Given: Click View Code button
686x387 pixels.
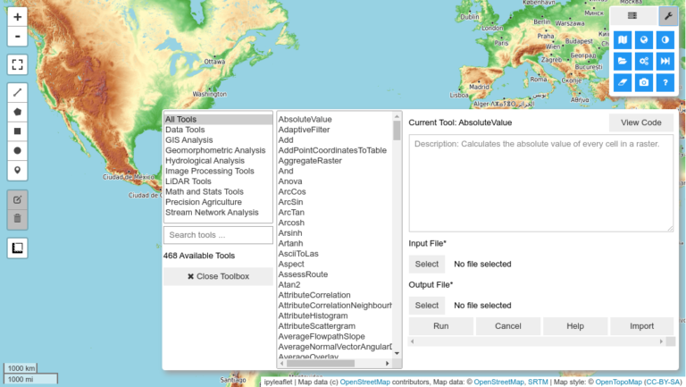Looking at the screenshot, I should click(641, 122).
